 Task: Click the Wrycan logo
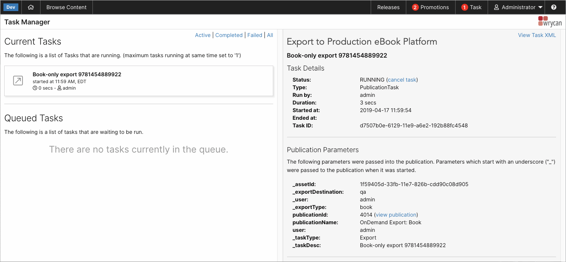tap(550, 21)
